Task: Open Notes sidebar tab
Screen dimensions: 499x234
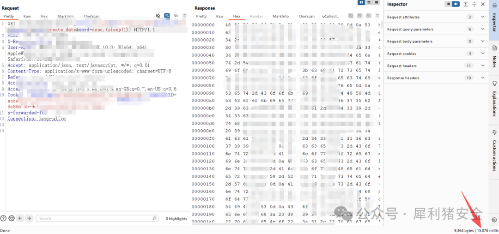Action: coord(494,57)
